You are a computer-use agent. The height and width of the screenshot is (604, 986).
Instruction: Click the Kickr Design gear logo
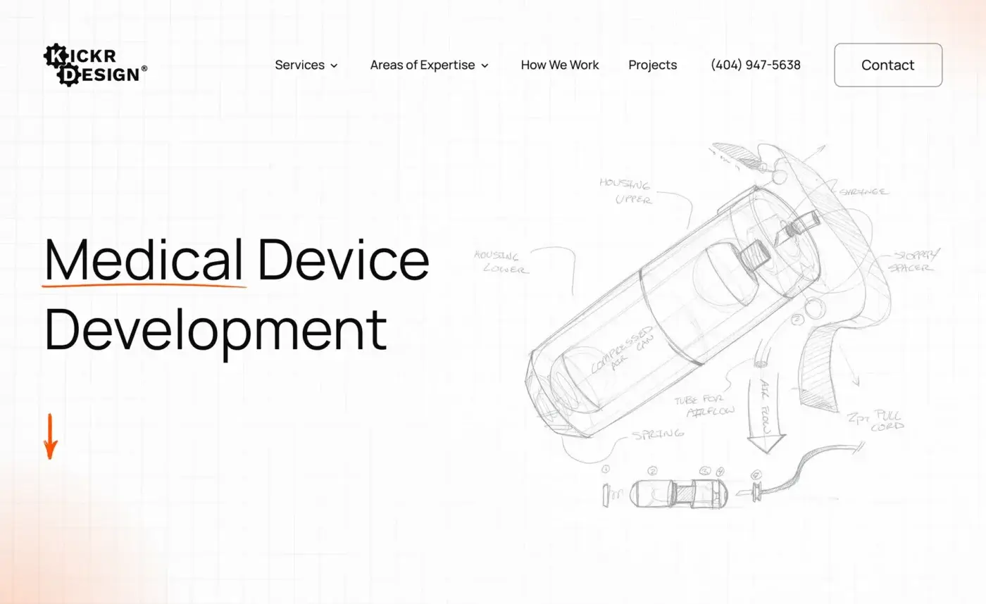tap(94, 63)
